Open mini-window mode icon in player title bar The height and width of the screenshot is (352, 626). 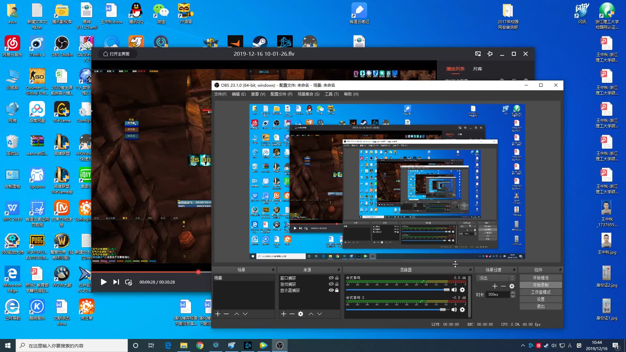point(478,54)
